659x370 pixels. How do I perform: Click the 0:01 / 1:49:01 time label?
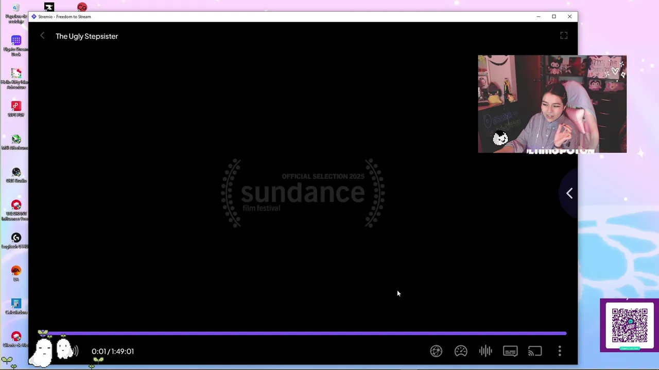click(113, 351)
